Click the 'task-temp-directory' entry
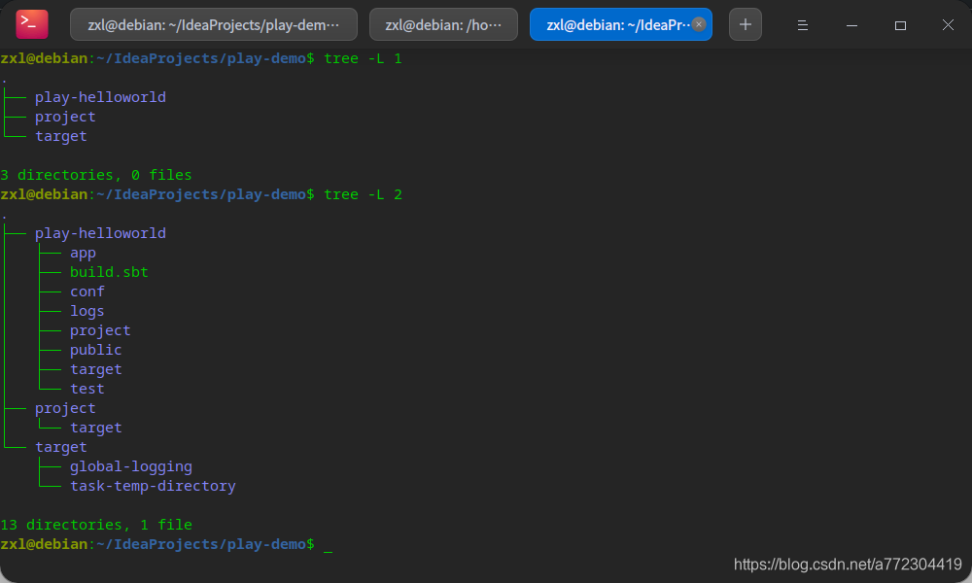Screen dimensions: 972x583 153,486
